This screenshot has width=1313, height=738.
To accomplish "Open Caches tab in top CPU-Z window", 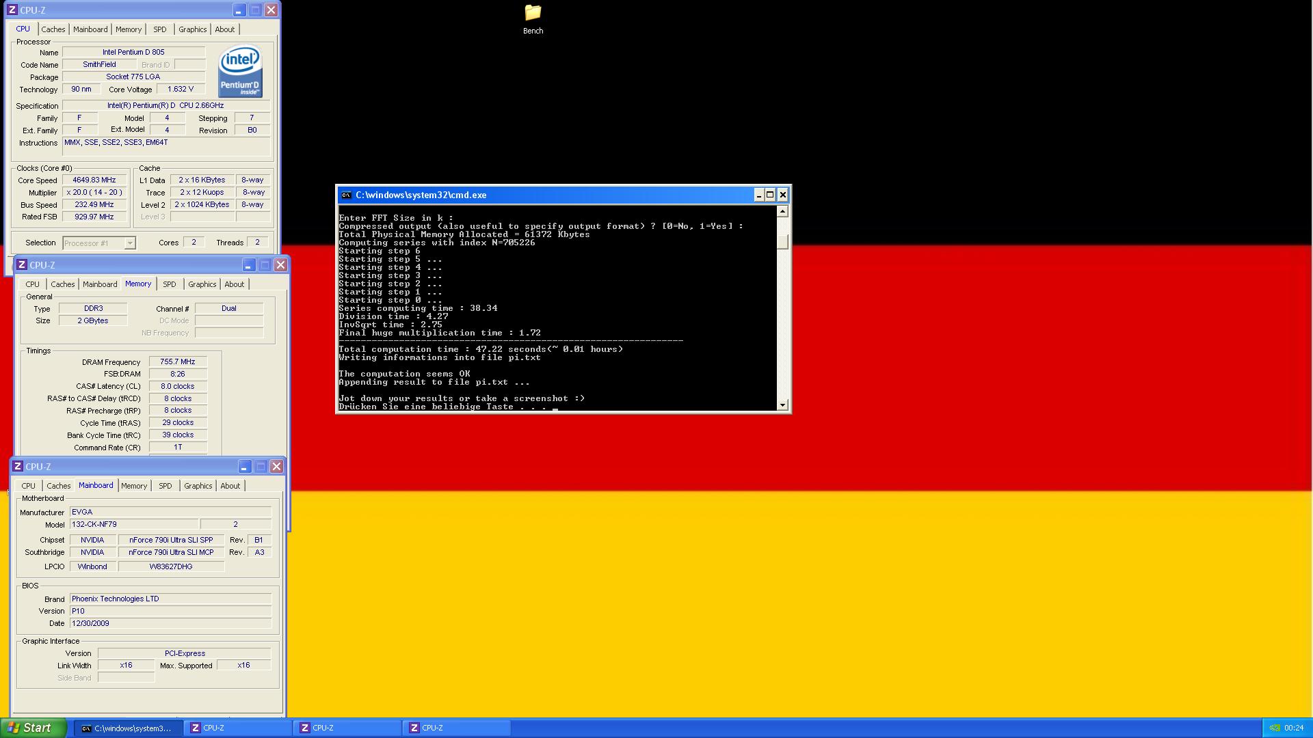I will pyautogui.click(x=53, y=29).
